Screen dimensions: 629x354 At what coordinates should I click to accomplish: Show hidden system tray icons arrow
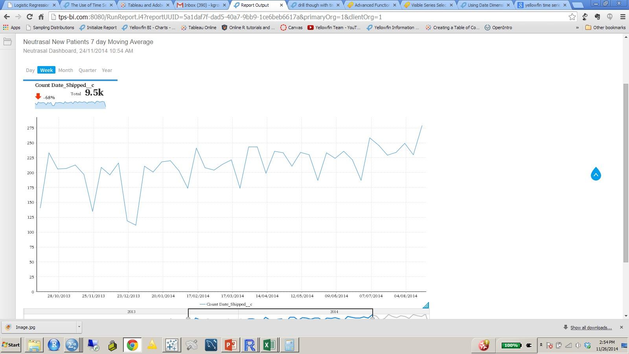click(x=541, y=345)
